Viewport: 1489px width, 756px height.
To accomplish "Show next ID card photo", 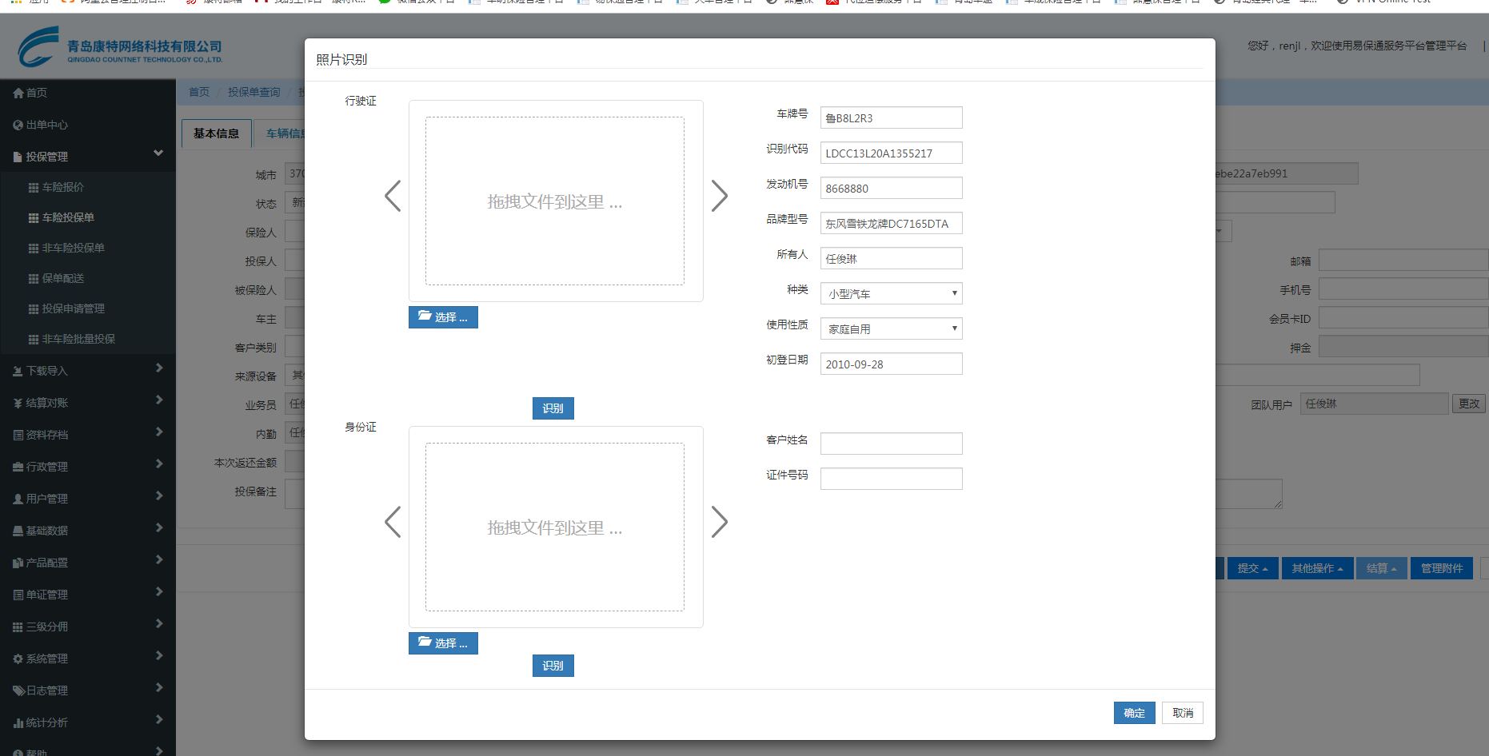I will click(720, 522).
